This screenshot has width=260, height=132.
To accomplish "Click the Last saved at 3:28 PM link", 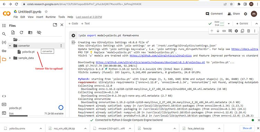I will (x=89, y=17).
